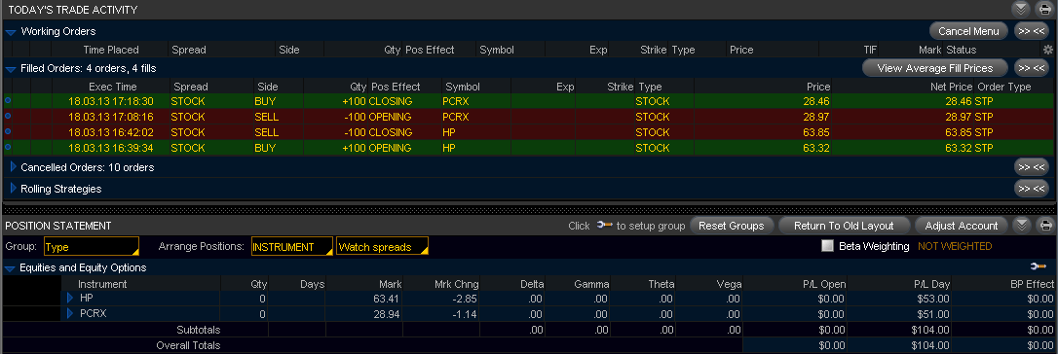The width and height of the screenshot is (1058, 354).
Task: Click the Instrument column header
Action: tap(102, 284)
